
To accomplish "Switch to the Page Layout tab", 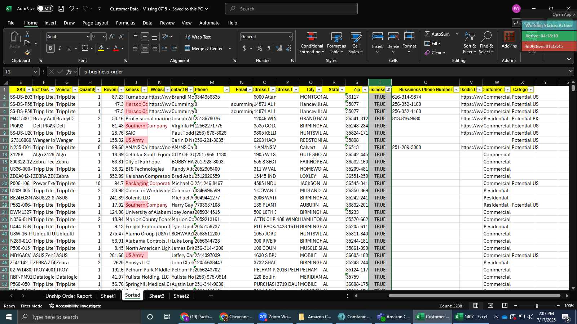I will [95, 23].
